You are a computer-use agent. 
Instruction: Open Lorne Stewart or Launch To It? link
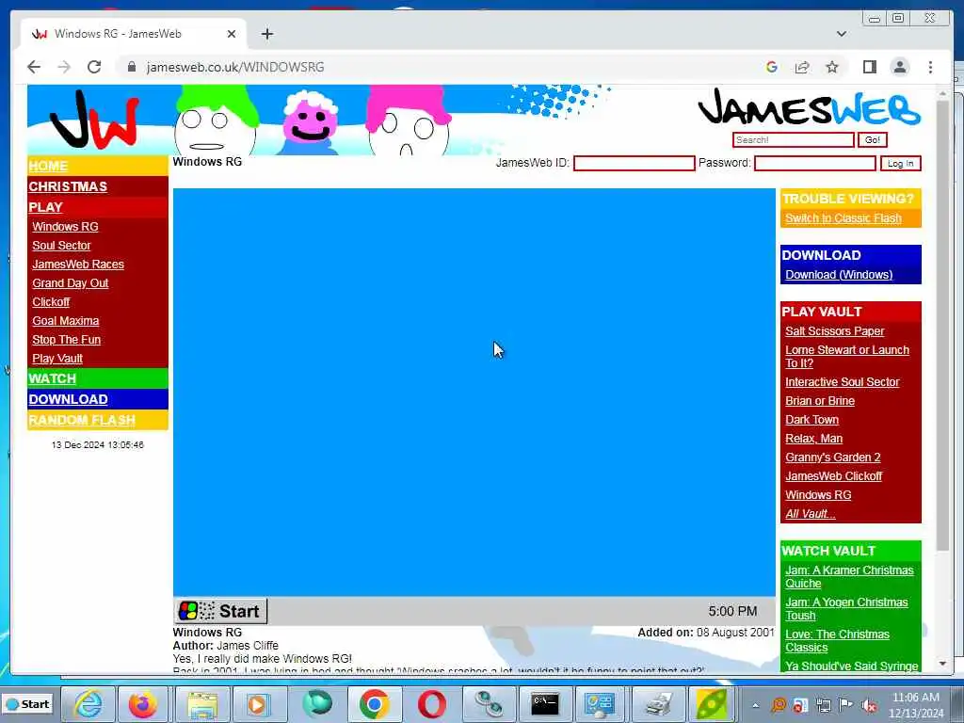click(x=846, y=357)
